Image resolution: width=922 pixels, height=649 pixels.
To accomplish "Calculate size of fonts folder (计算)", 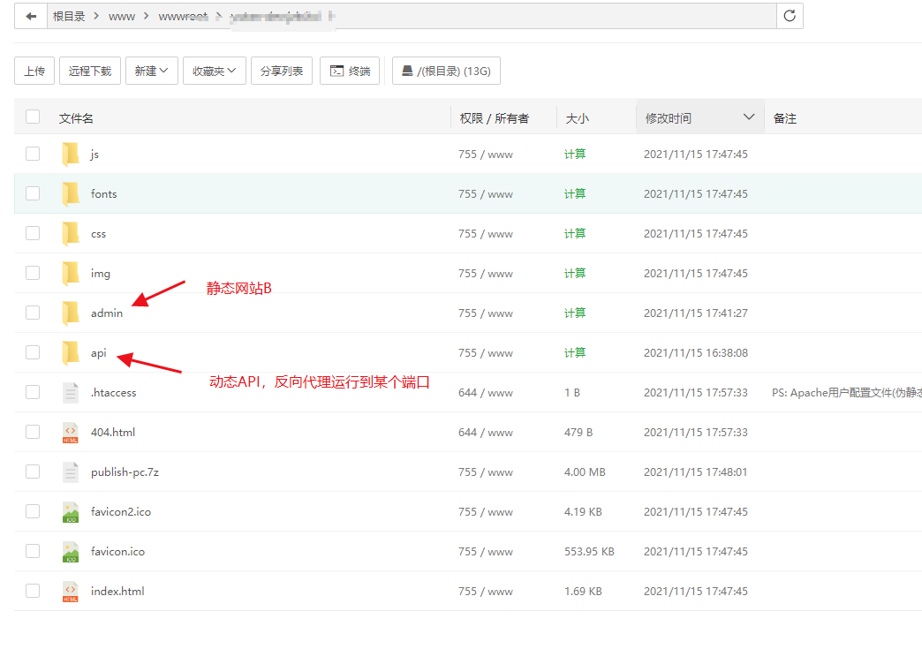I will pos(575,194).
